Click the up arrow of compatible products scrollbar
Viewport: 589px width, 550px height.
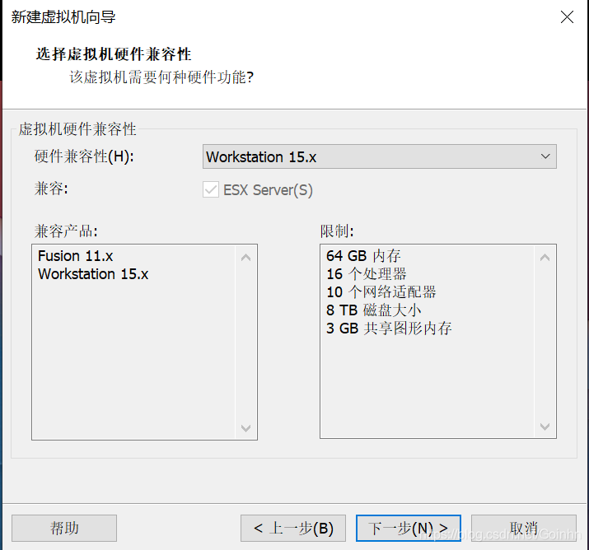(246, 258)
